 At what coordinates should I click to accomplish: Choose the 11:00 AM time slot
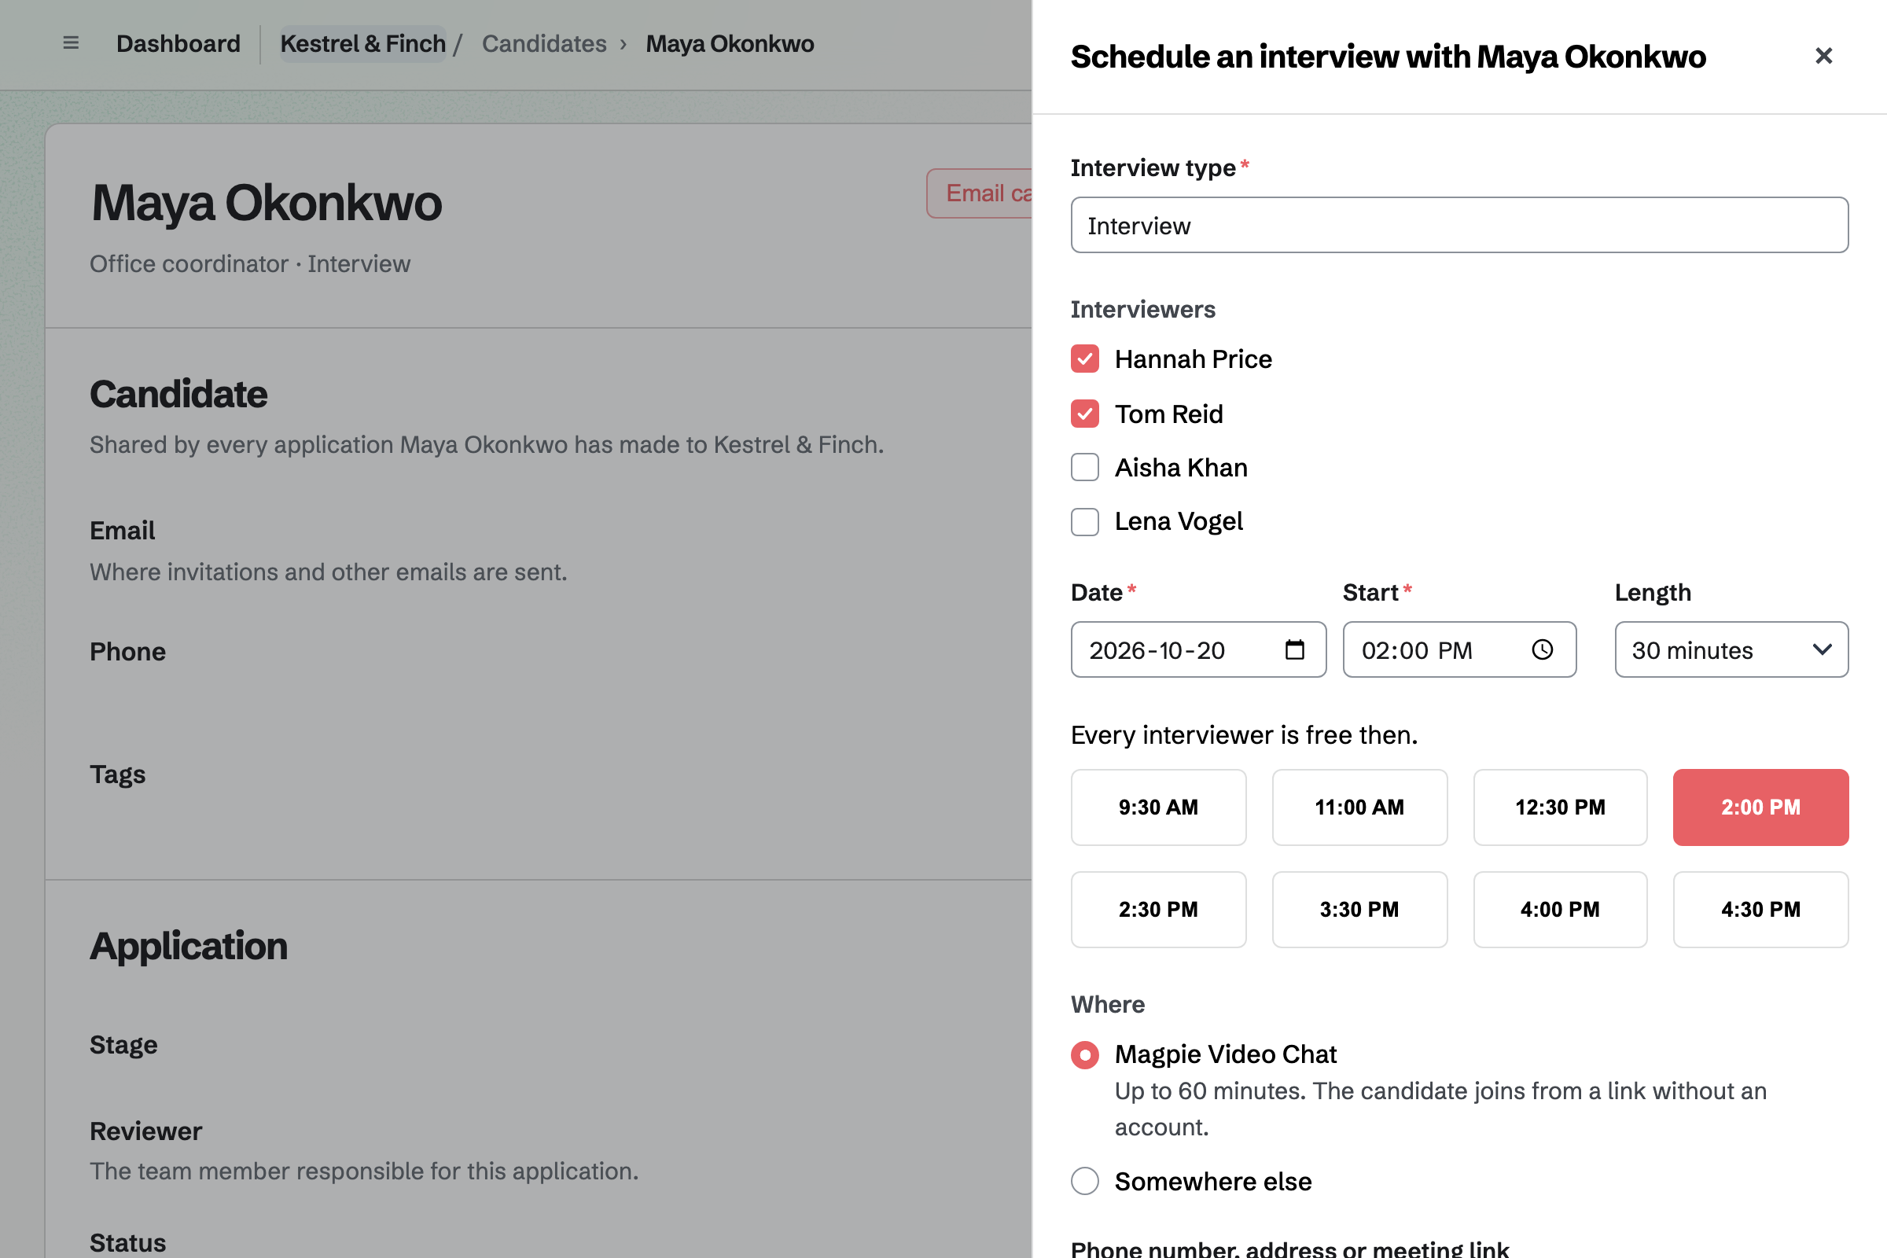click(1359, 807)
